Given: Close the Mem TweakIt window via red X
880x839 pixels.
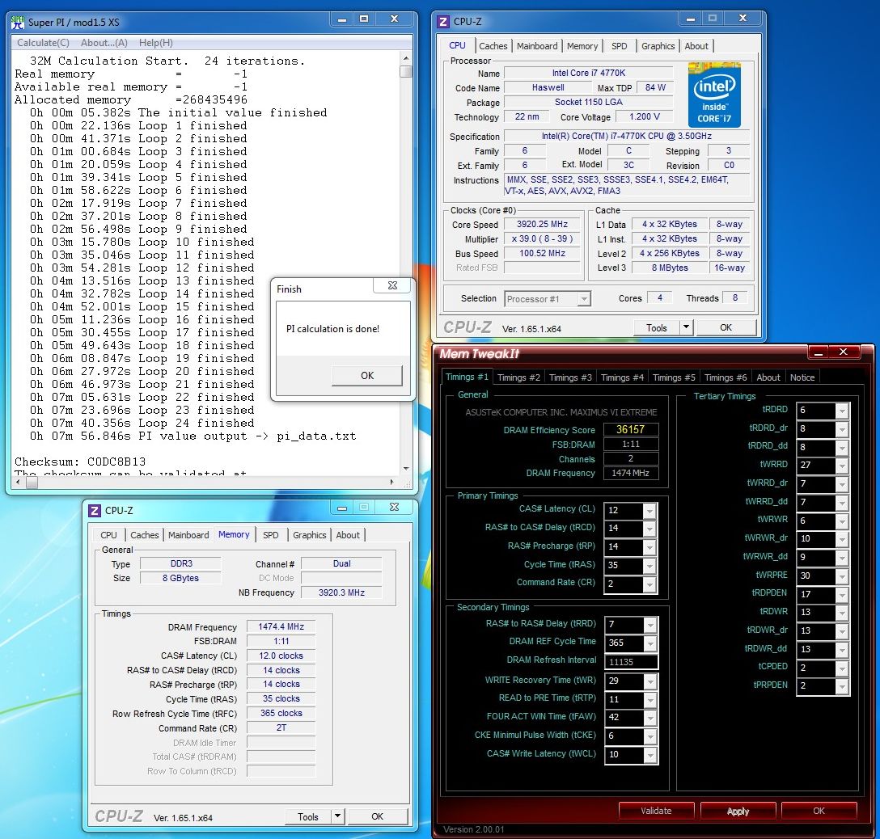Looking at the screenshot, I should click(x=845, y=352).
